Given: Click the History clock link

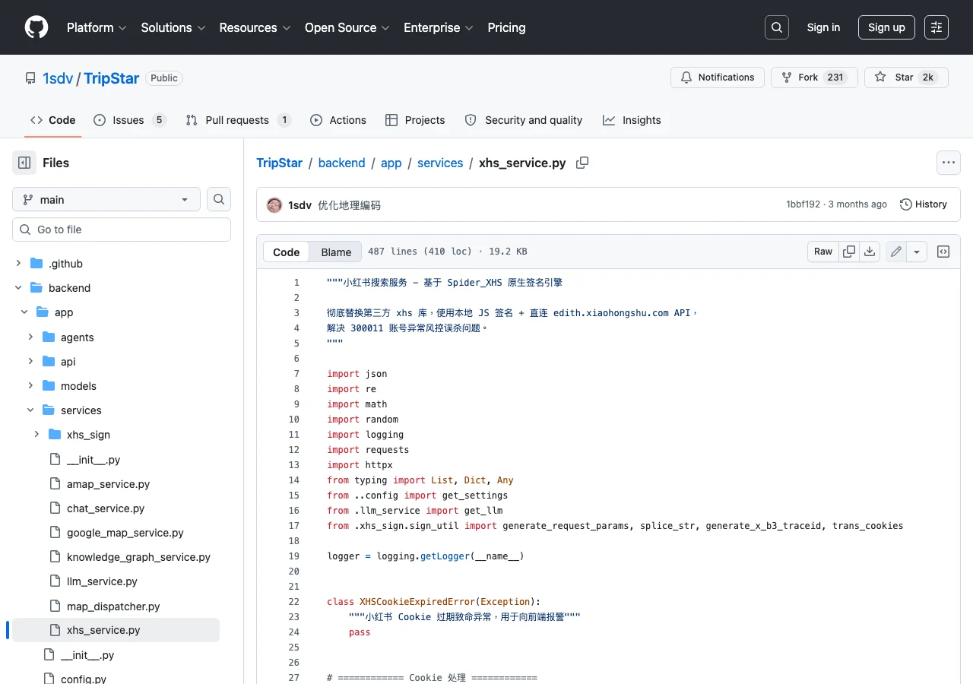Looking at the screenshot, I should (924, 204).
